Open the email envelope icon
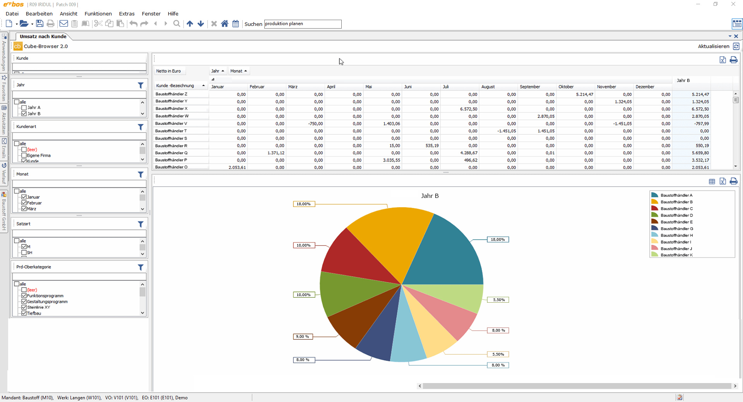 click(x=63, y=24)
